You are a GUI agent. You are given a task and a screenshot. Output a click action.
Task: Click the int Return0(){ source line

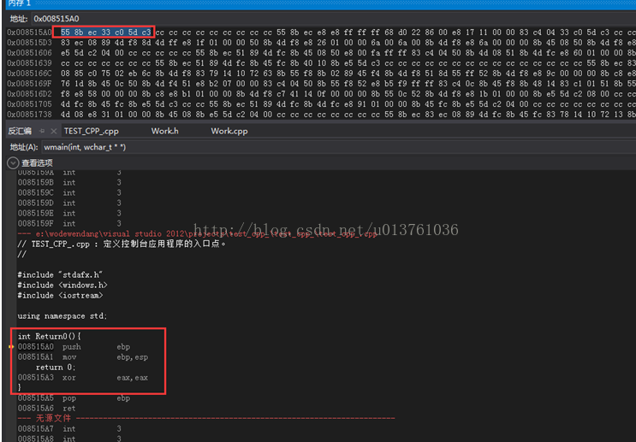[x=49, y=336]
